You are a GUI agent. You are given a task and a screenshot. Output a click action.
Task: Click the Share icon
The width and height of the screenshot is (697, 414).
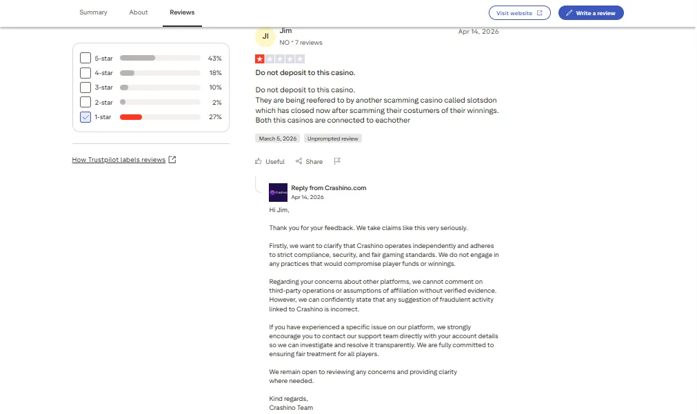[299, 161]
